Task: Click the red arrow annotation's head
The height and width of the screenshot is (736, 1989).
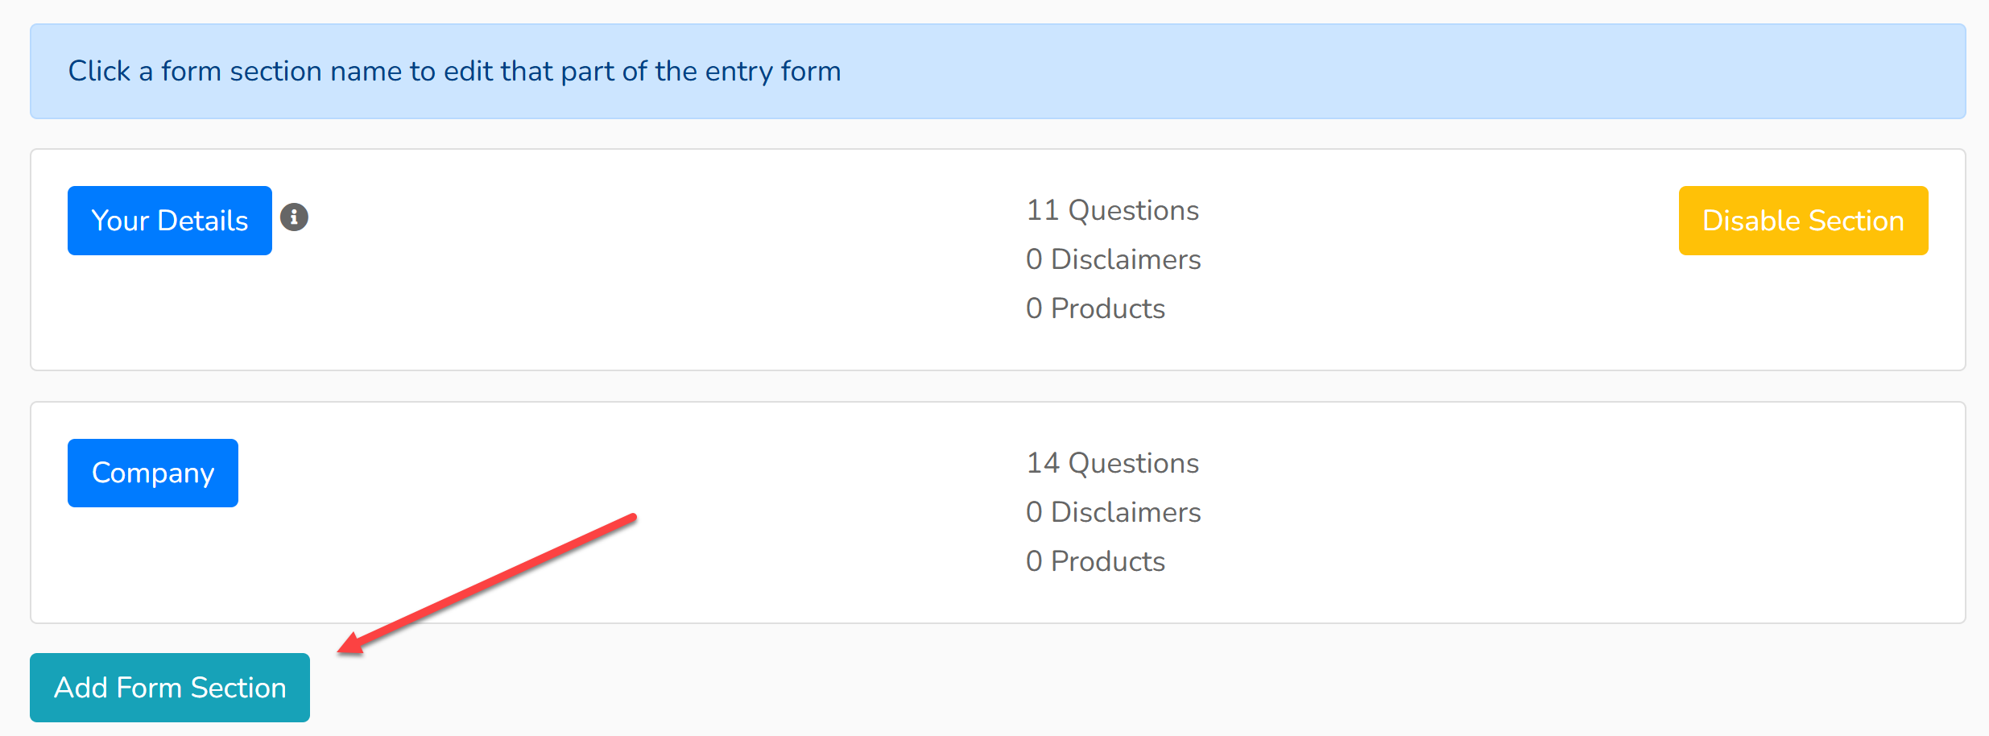Action: [x=351, y=644]
